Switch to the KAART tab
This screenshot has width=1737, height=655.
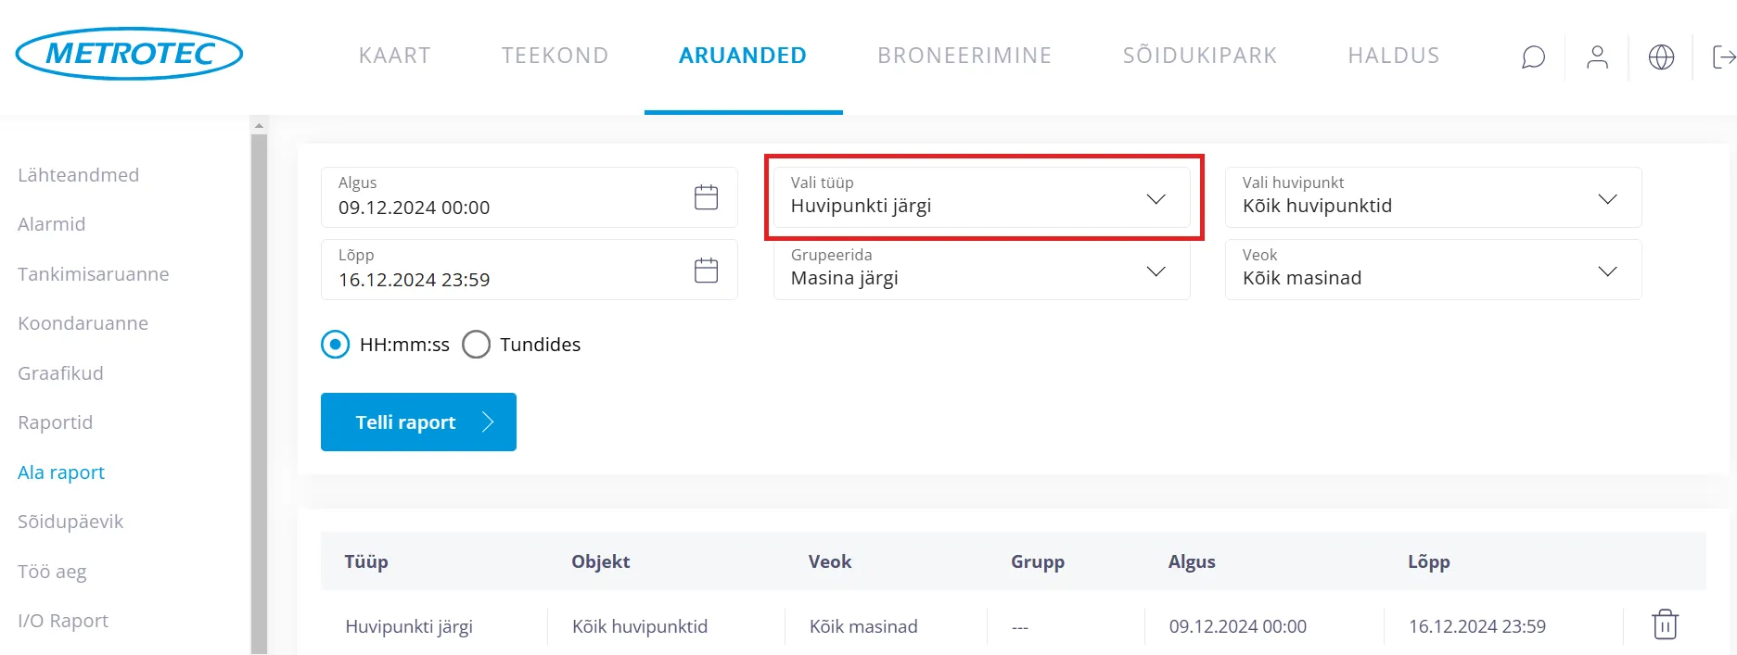pyautogui.click(x=394, y=56)
